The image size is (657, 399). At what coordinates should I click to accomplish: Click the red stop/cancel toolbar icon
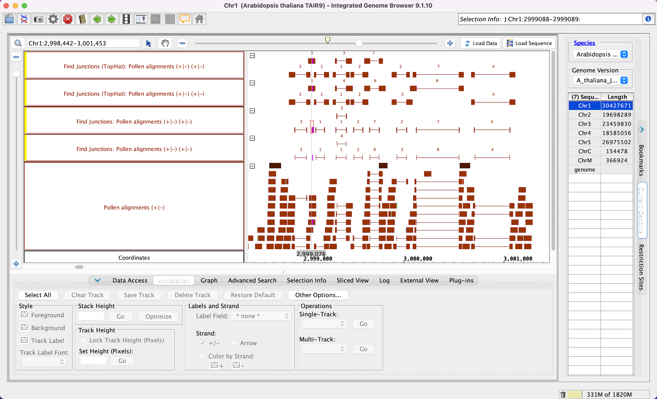tap(68, 19)
